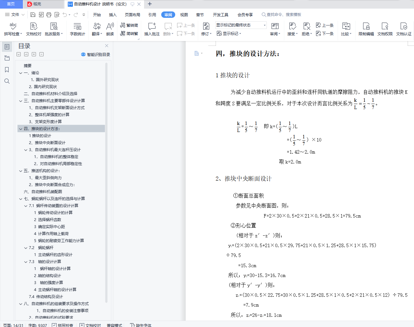This screenshot has height=327, width=414.
Task: Click the Redo arrow icon
Action: point(76,15)
